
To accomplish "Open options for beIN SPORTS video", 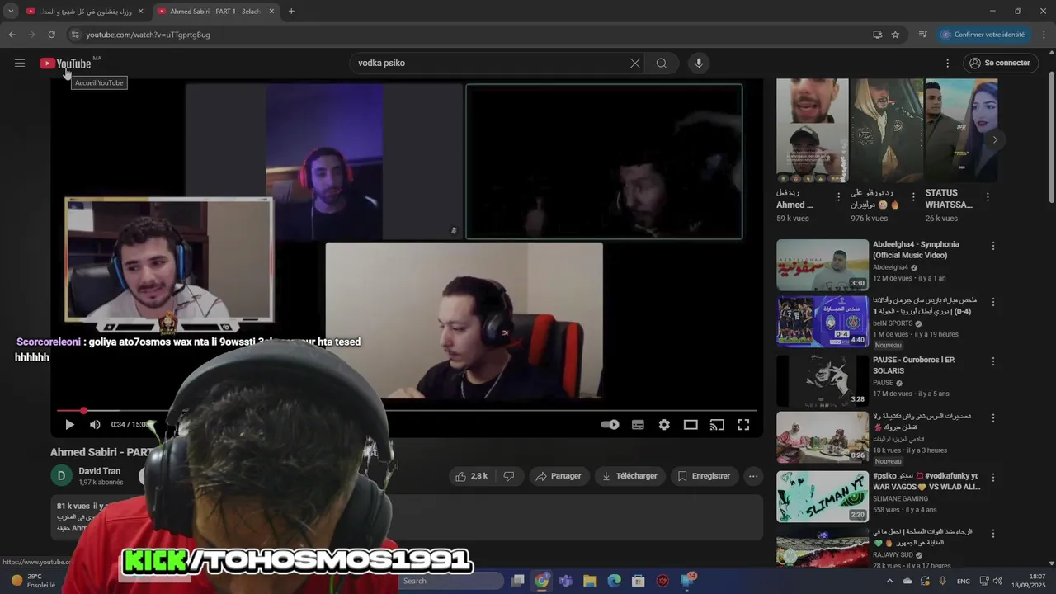I will 993,302.
